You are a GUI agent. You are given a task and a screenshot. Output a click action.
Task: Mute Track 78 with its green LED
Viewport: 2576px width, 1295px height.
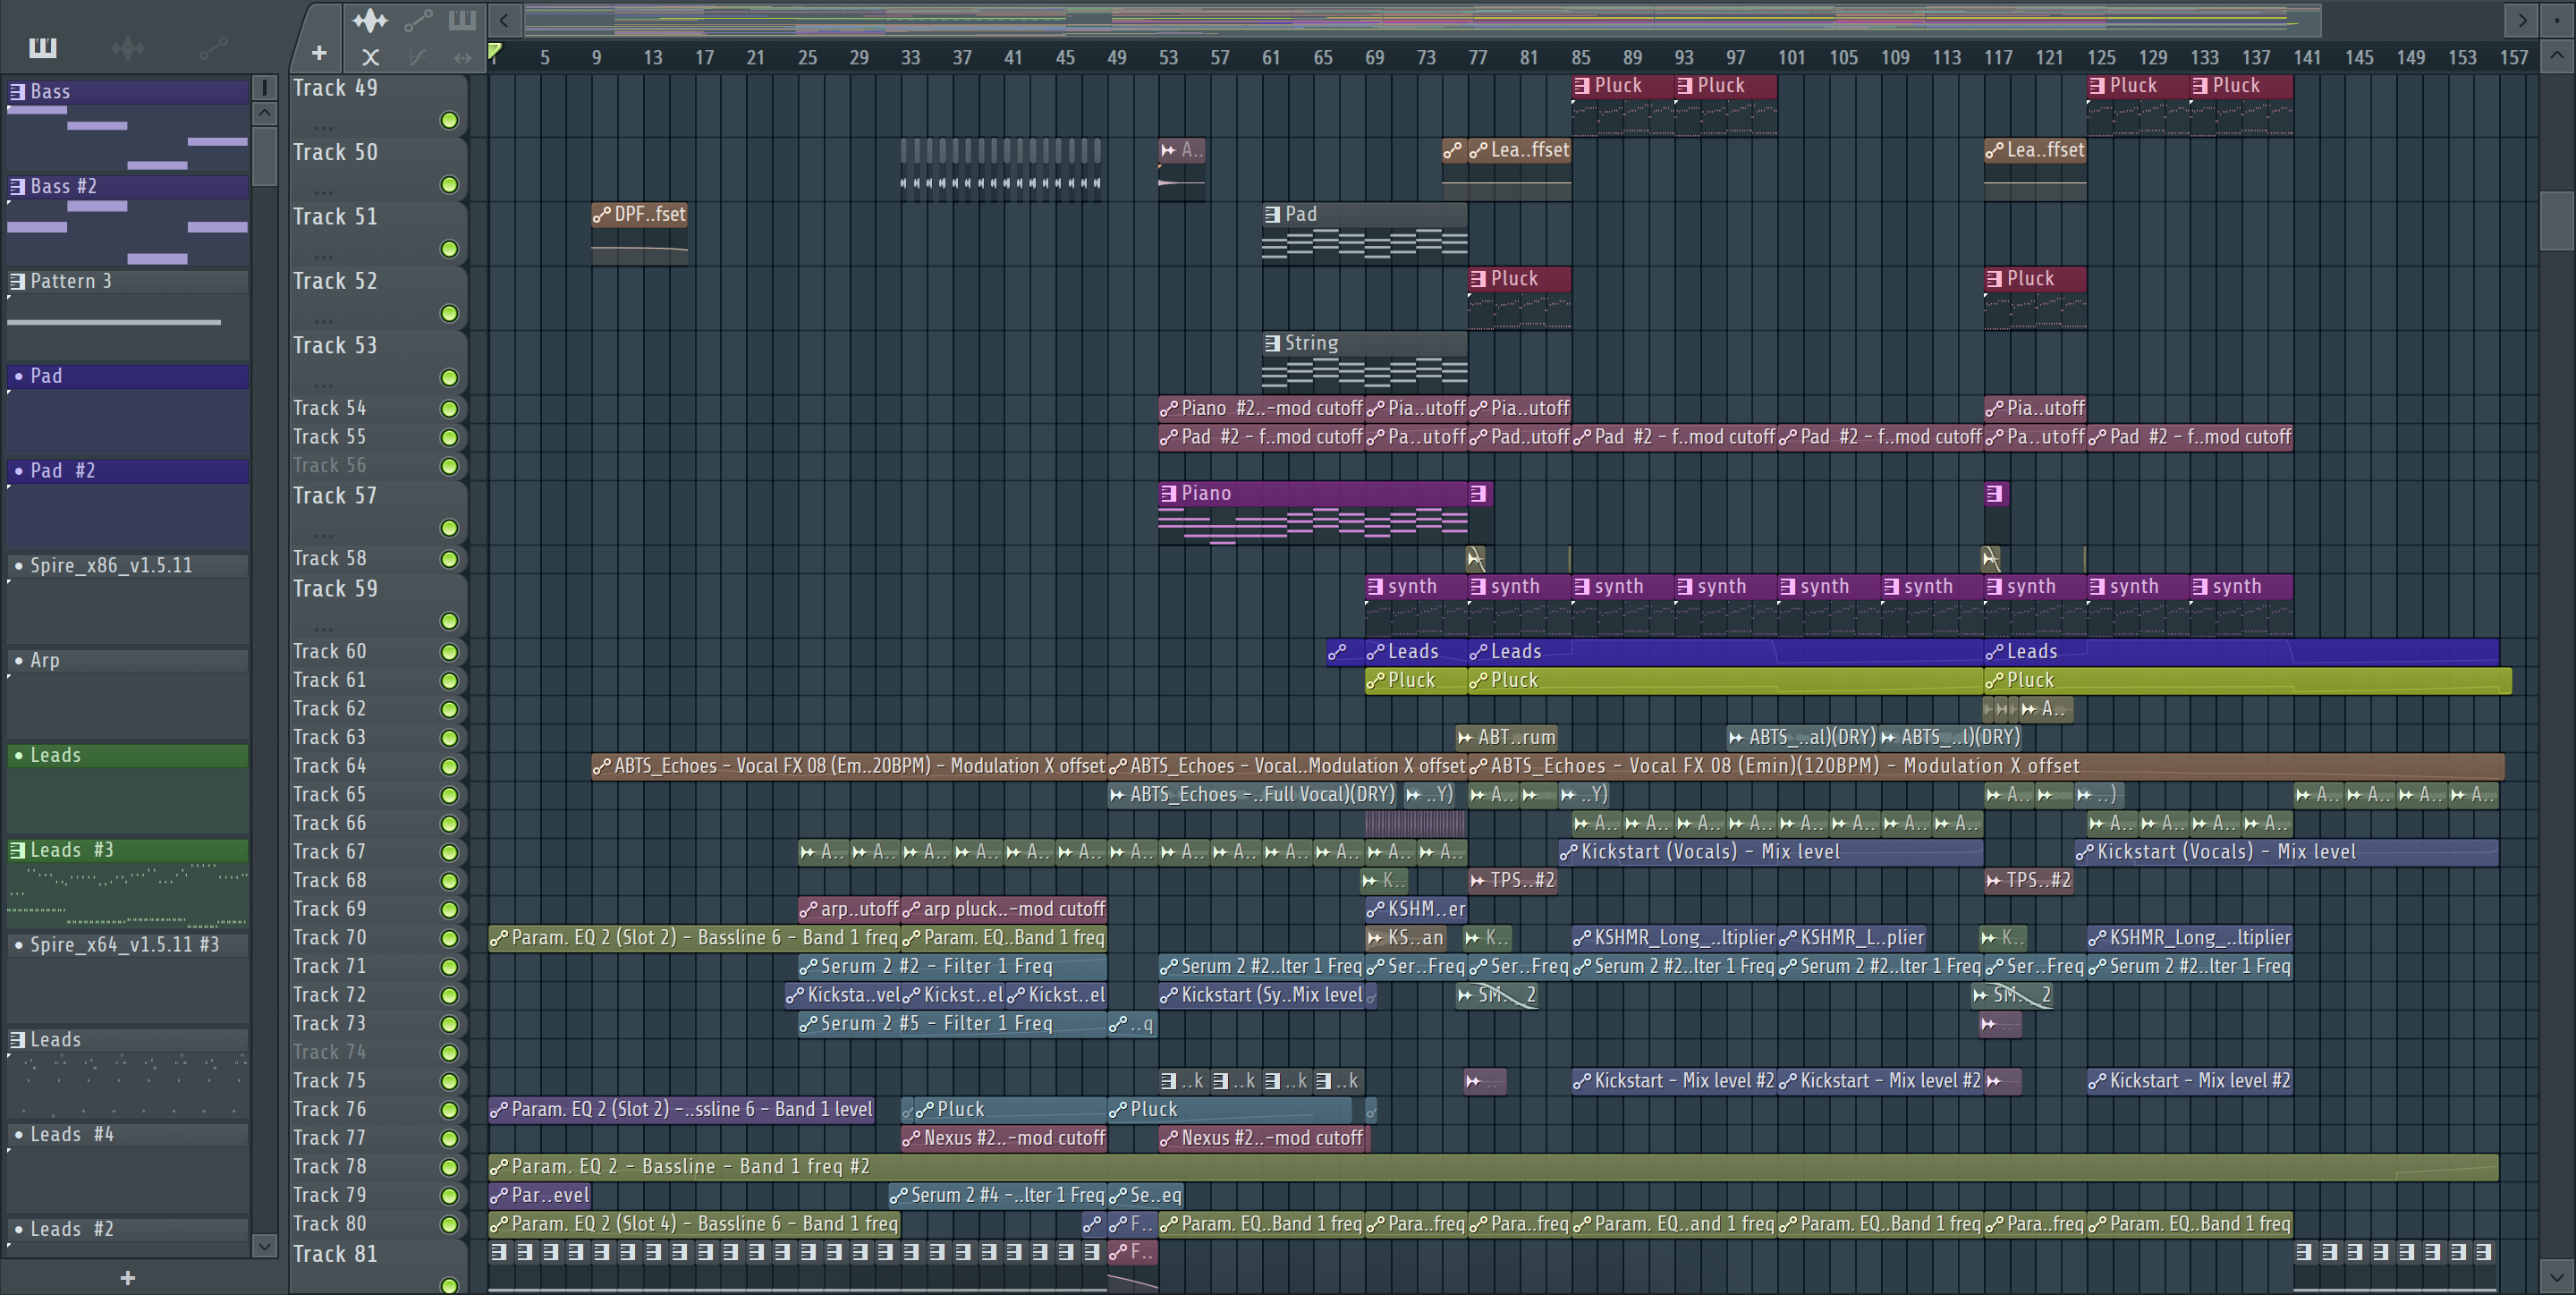pyautogui.click(x=449, y=1167)
